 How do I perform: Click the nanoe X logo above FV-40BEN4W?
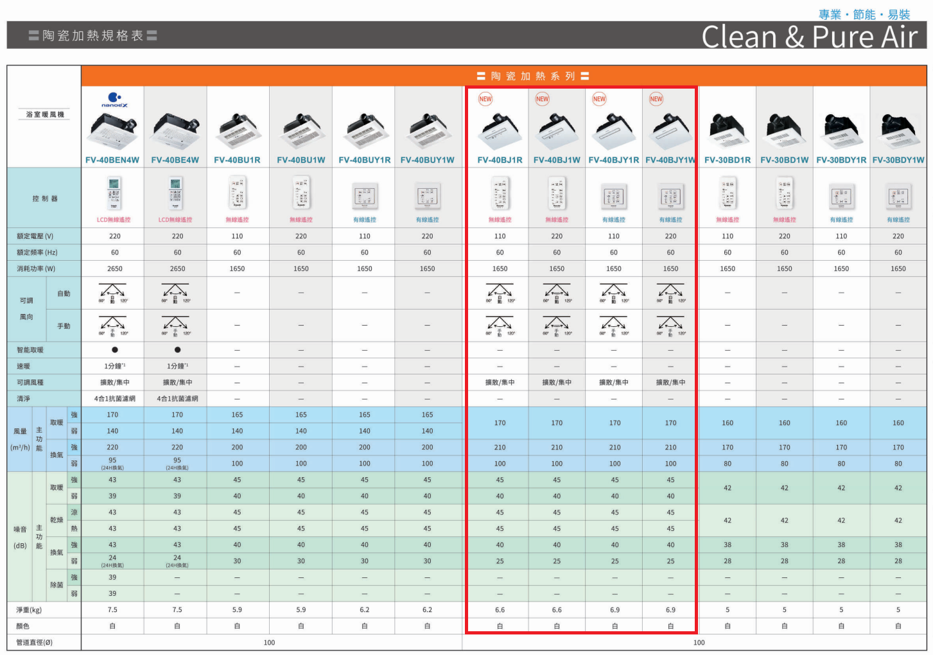(x=114, y=100)
